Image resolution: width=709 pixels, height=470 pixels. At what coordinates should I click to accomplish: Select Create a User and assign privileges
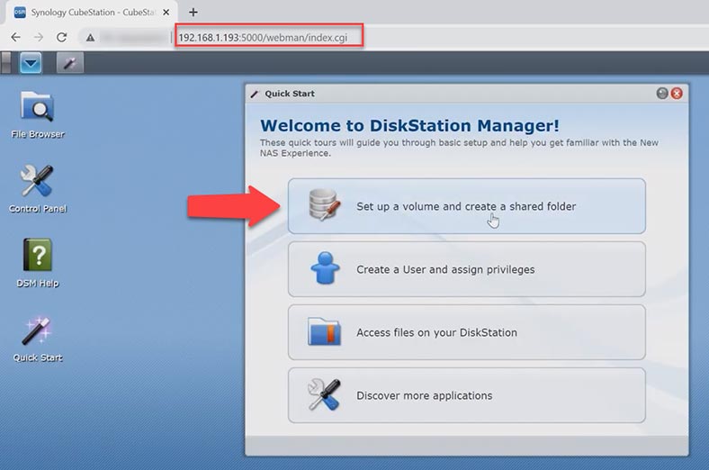click(467, 269)
